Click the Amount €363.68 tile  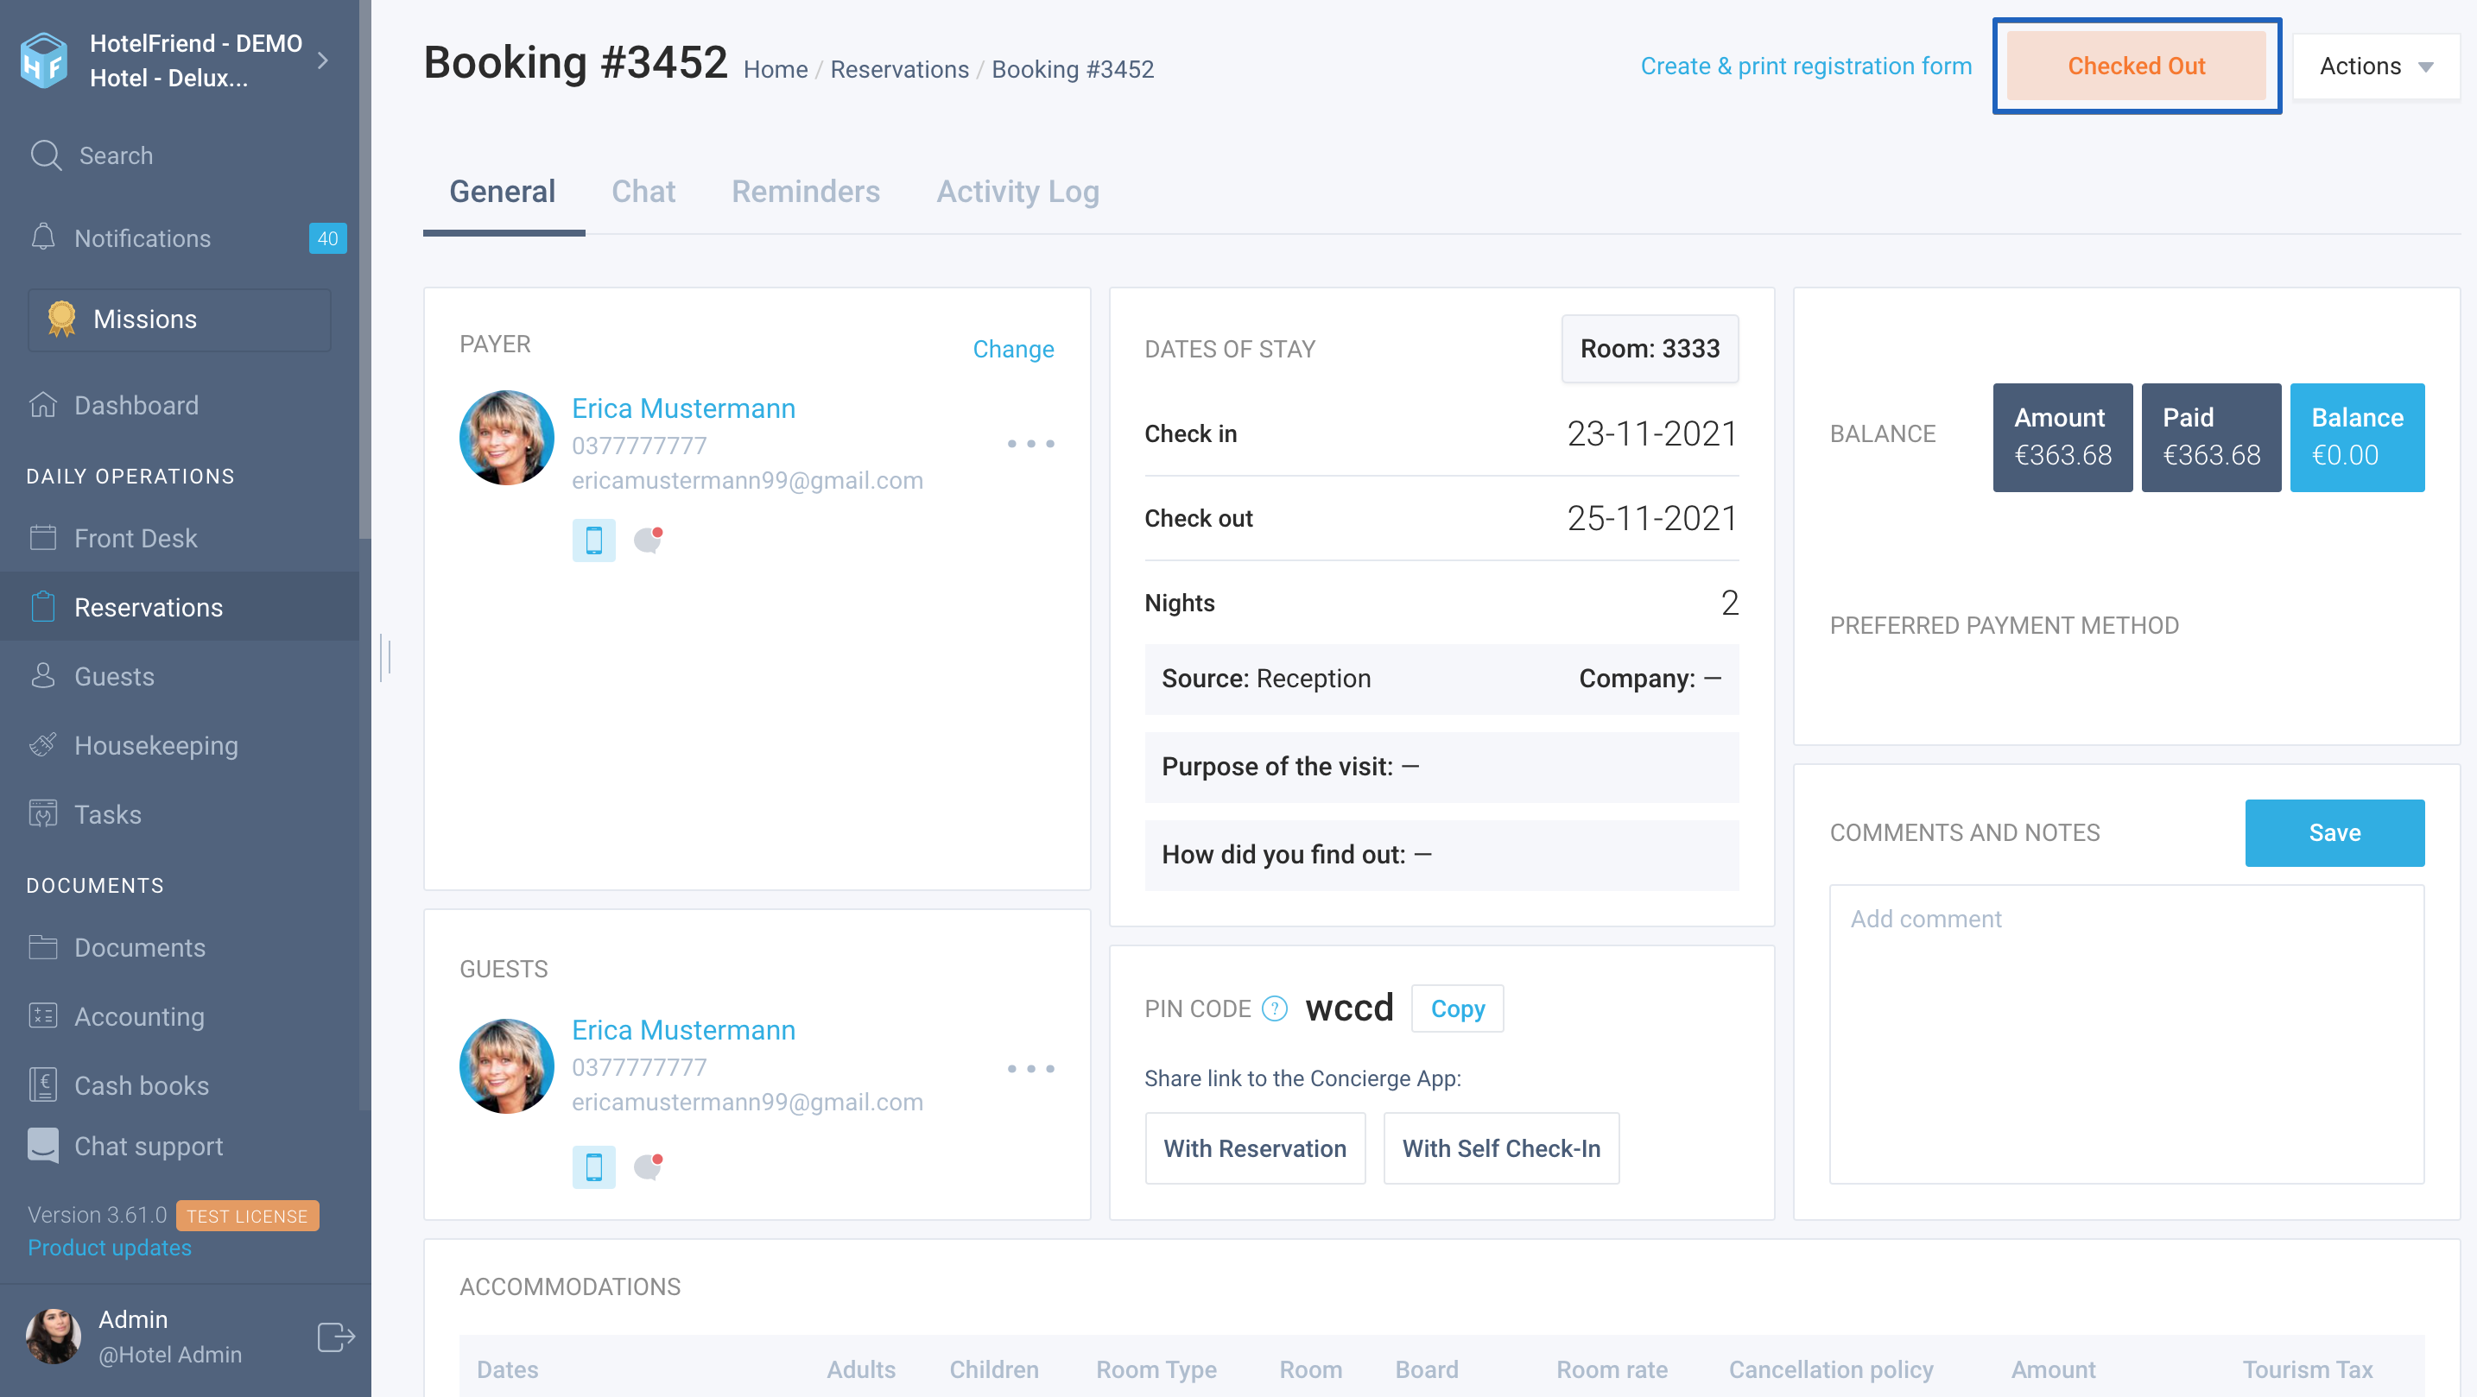pyautogui.click(x=2062, y=438)
